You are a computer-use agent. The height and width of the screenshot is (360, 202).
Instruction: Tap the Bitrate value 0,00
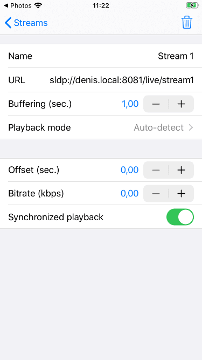130,194
